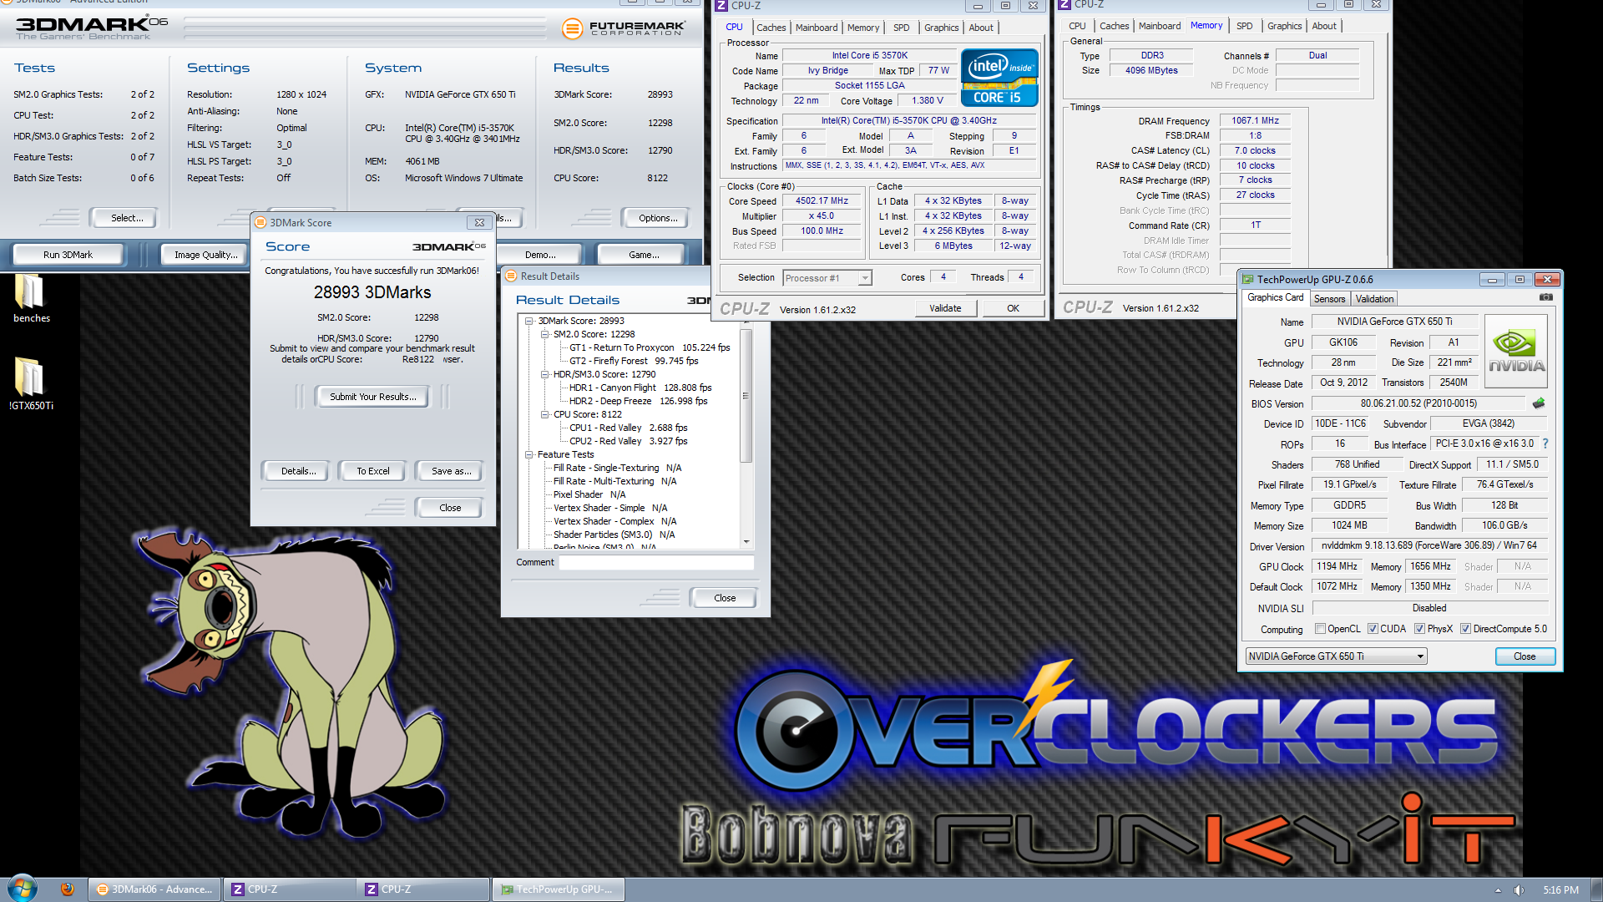Click the GPU-Z BIOS save chip icon

[x=1539, y=403]
